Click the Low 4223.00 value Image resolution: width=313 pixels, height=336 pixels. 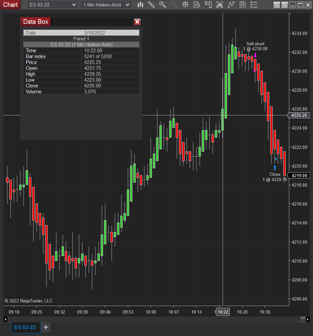[93, 80]
